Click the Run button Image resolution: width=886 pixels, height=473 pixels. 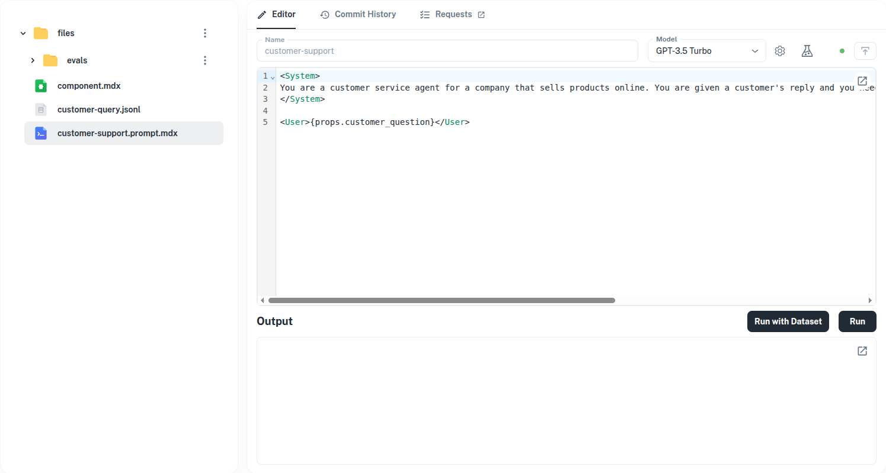[x=858, y=321]
